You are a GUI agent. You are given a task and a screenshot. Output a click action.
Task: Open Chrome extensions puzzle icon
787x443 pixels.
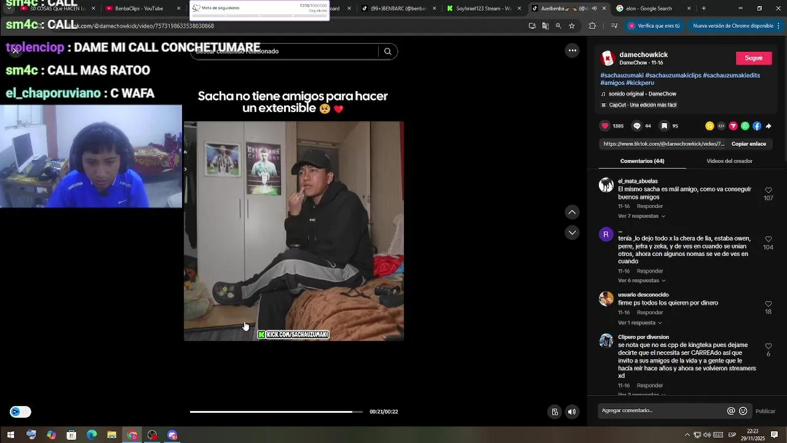[x=592, y=26]
